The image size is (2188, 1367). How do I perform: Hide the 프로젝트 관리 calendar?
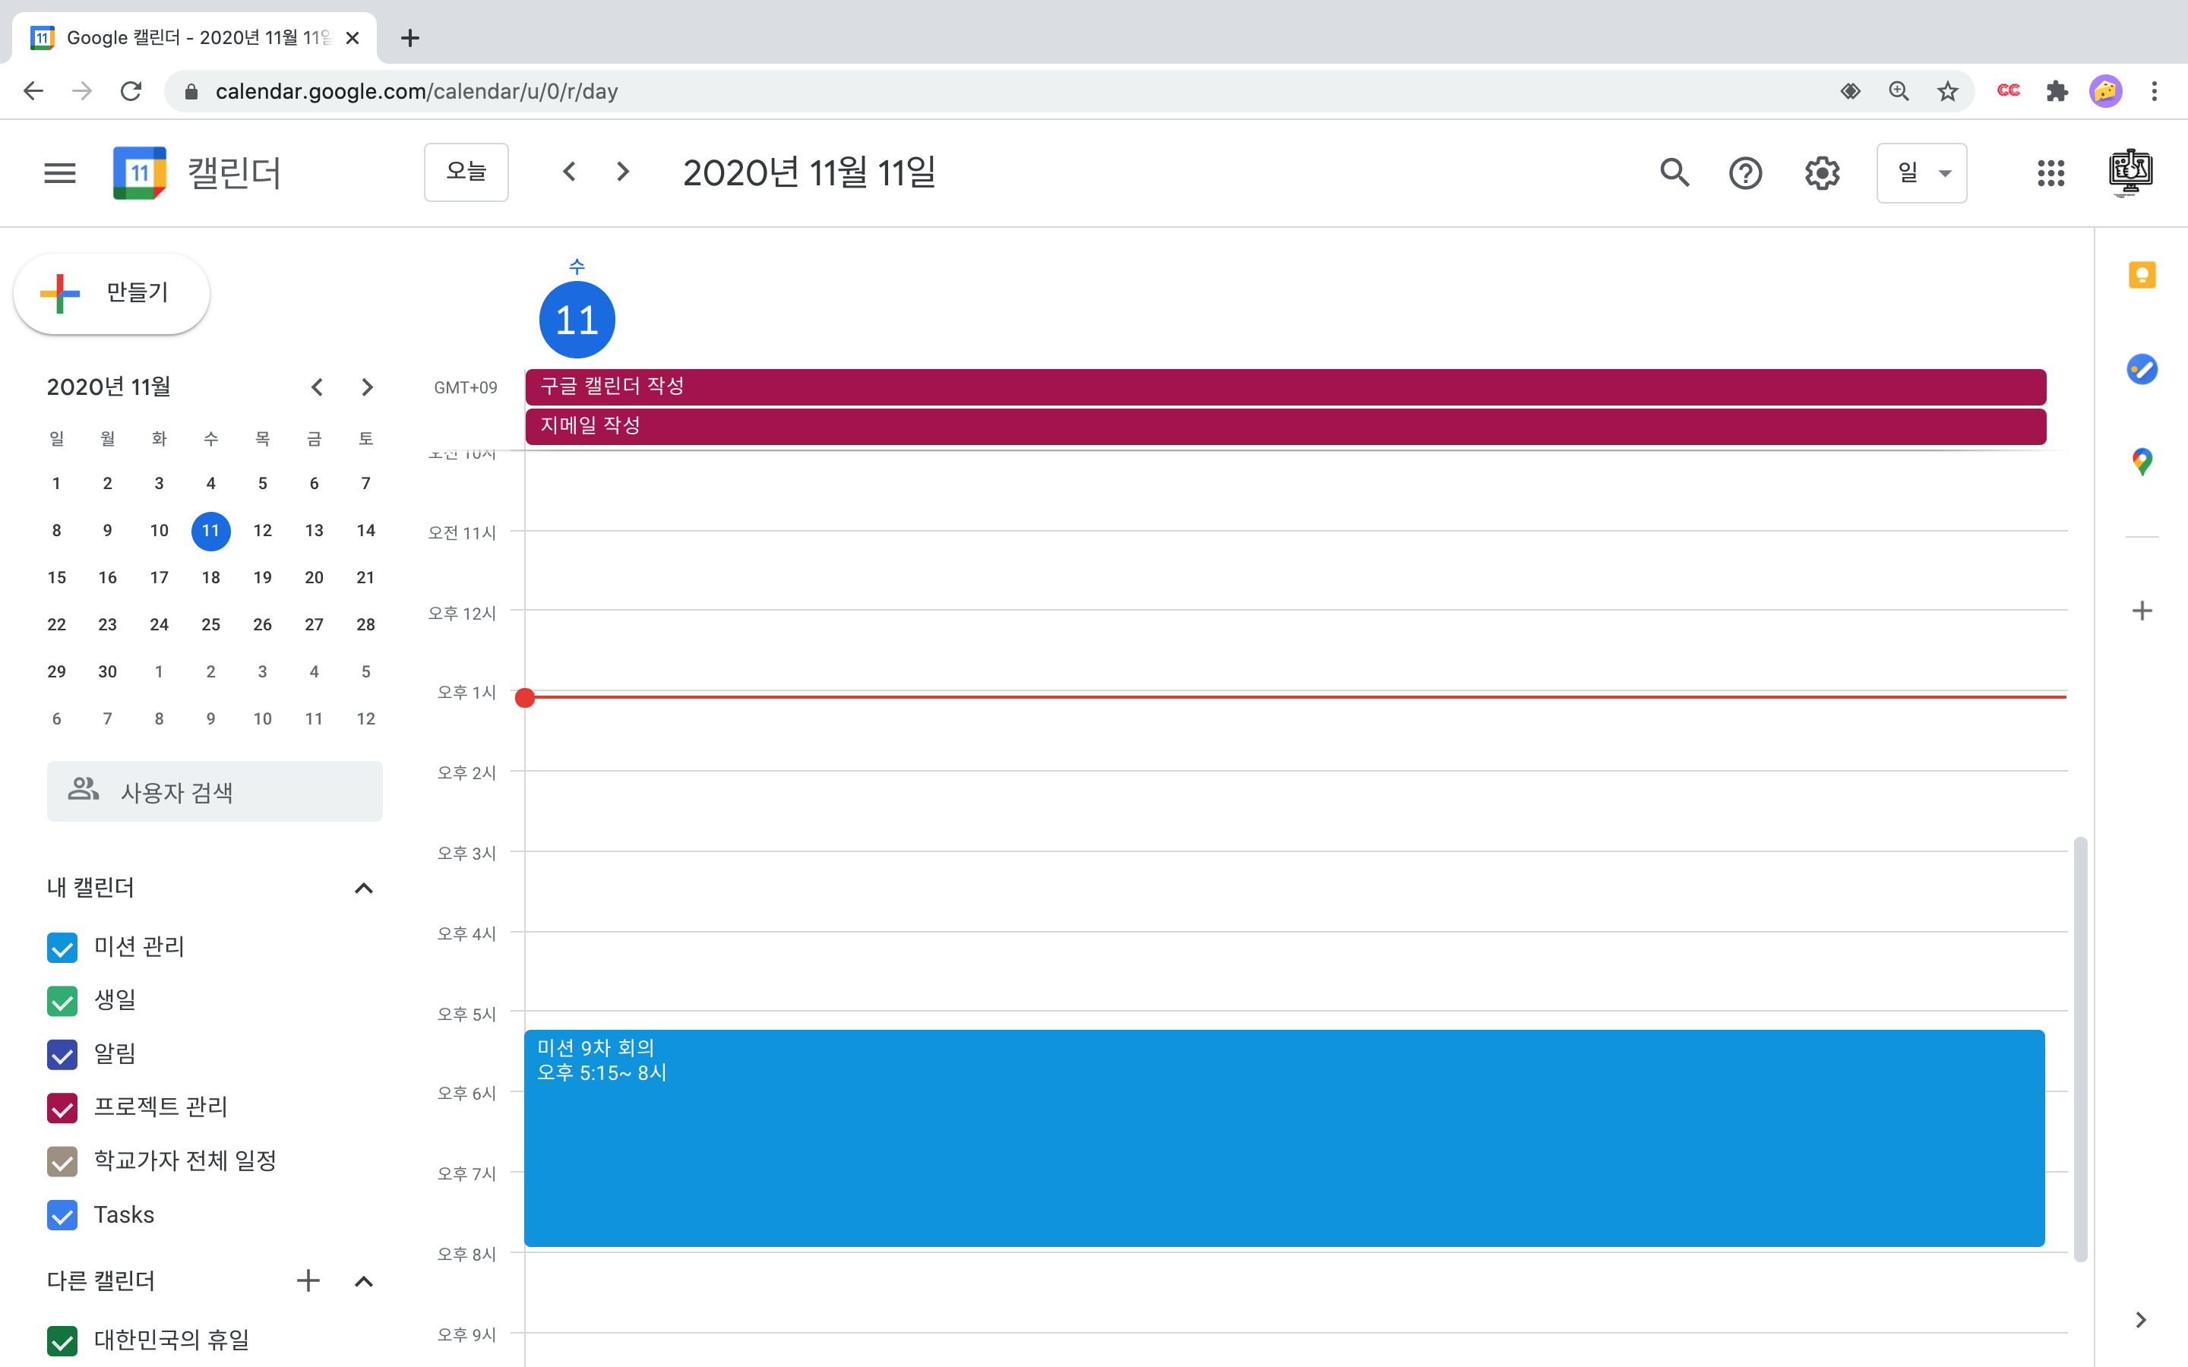(62, 1107)
